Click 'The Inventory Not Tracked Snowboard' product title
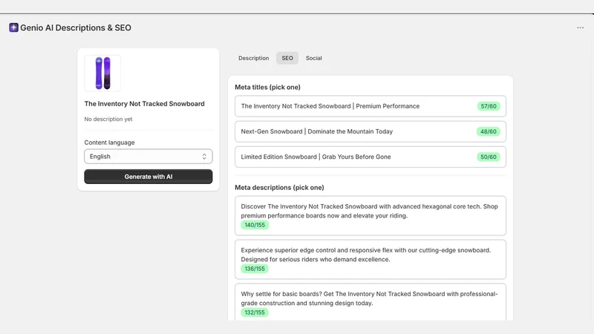594x334 pixels. [x=144, y=104]
